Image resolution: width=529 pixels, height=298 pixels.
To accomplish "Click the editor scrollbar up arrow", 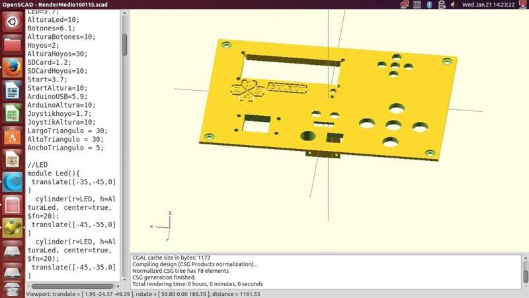I will (124, 13).
